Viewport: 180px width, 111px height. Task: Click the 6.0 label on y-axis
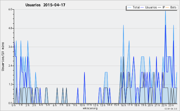point(10,9)
